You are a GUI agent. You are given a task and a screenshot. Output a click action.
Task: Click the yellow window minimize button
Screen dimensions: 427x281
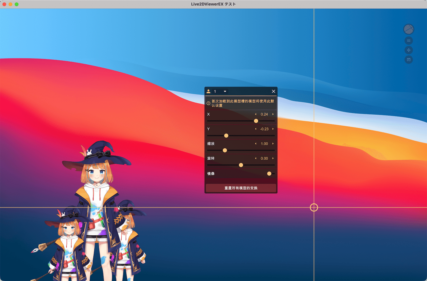click(x=10, y=4)
